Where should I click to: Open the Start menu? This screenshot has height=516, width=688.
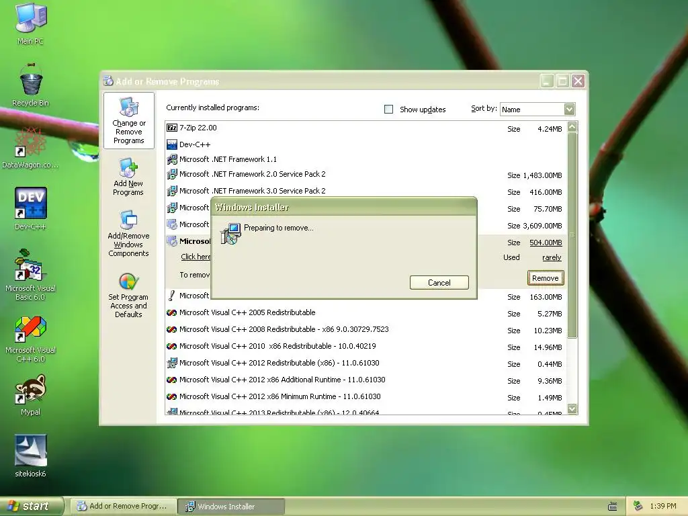(32, 507)
